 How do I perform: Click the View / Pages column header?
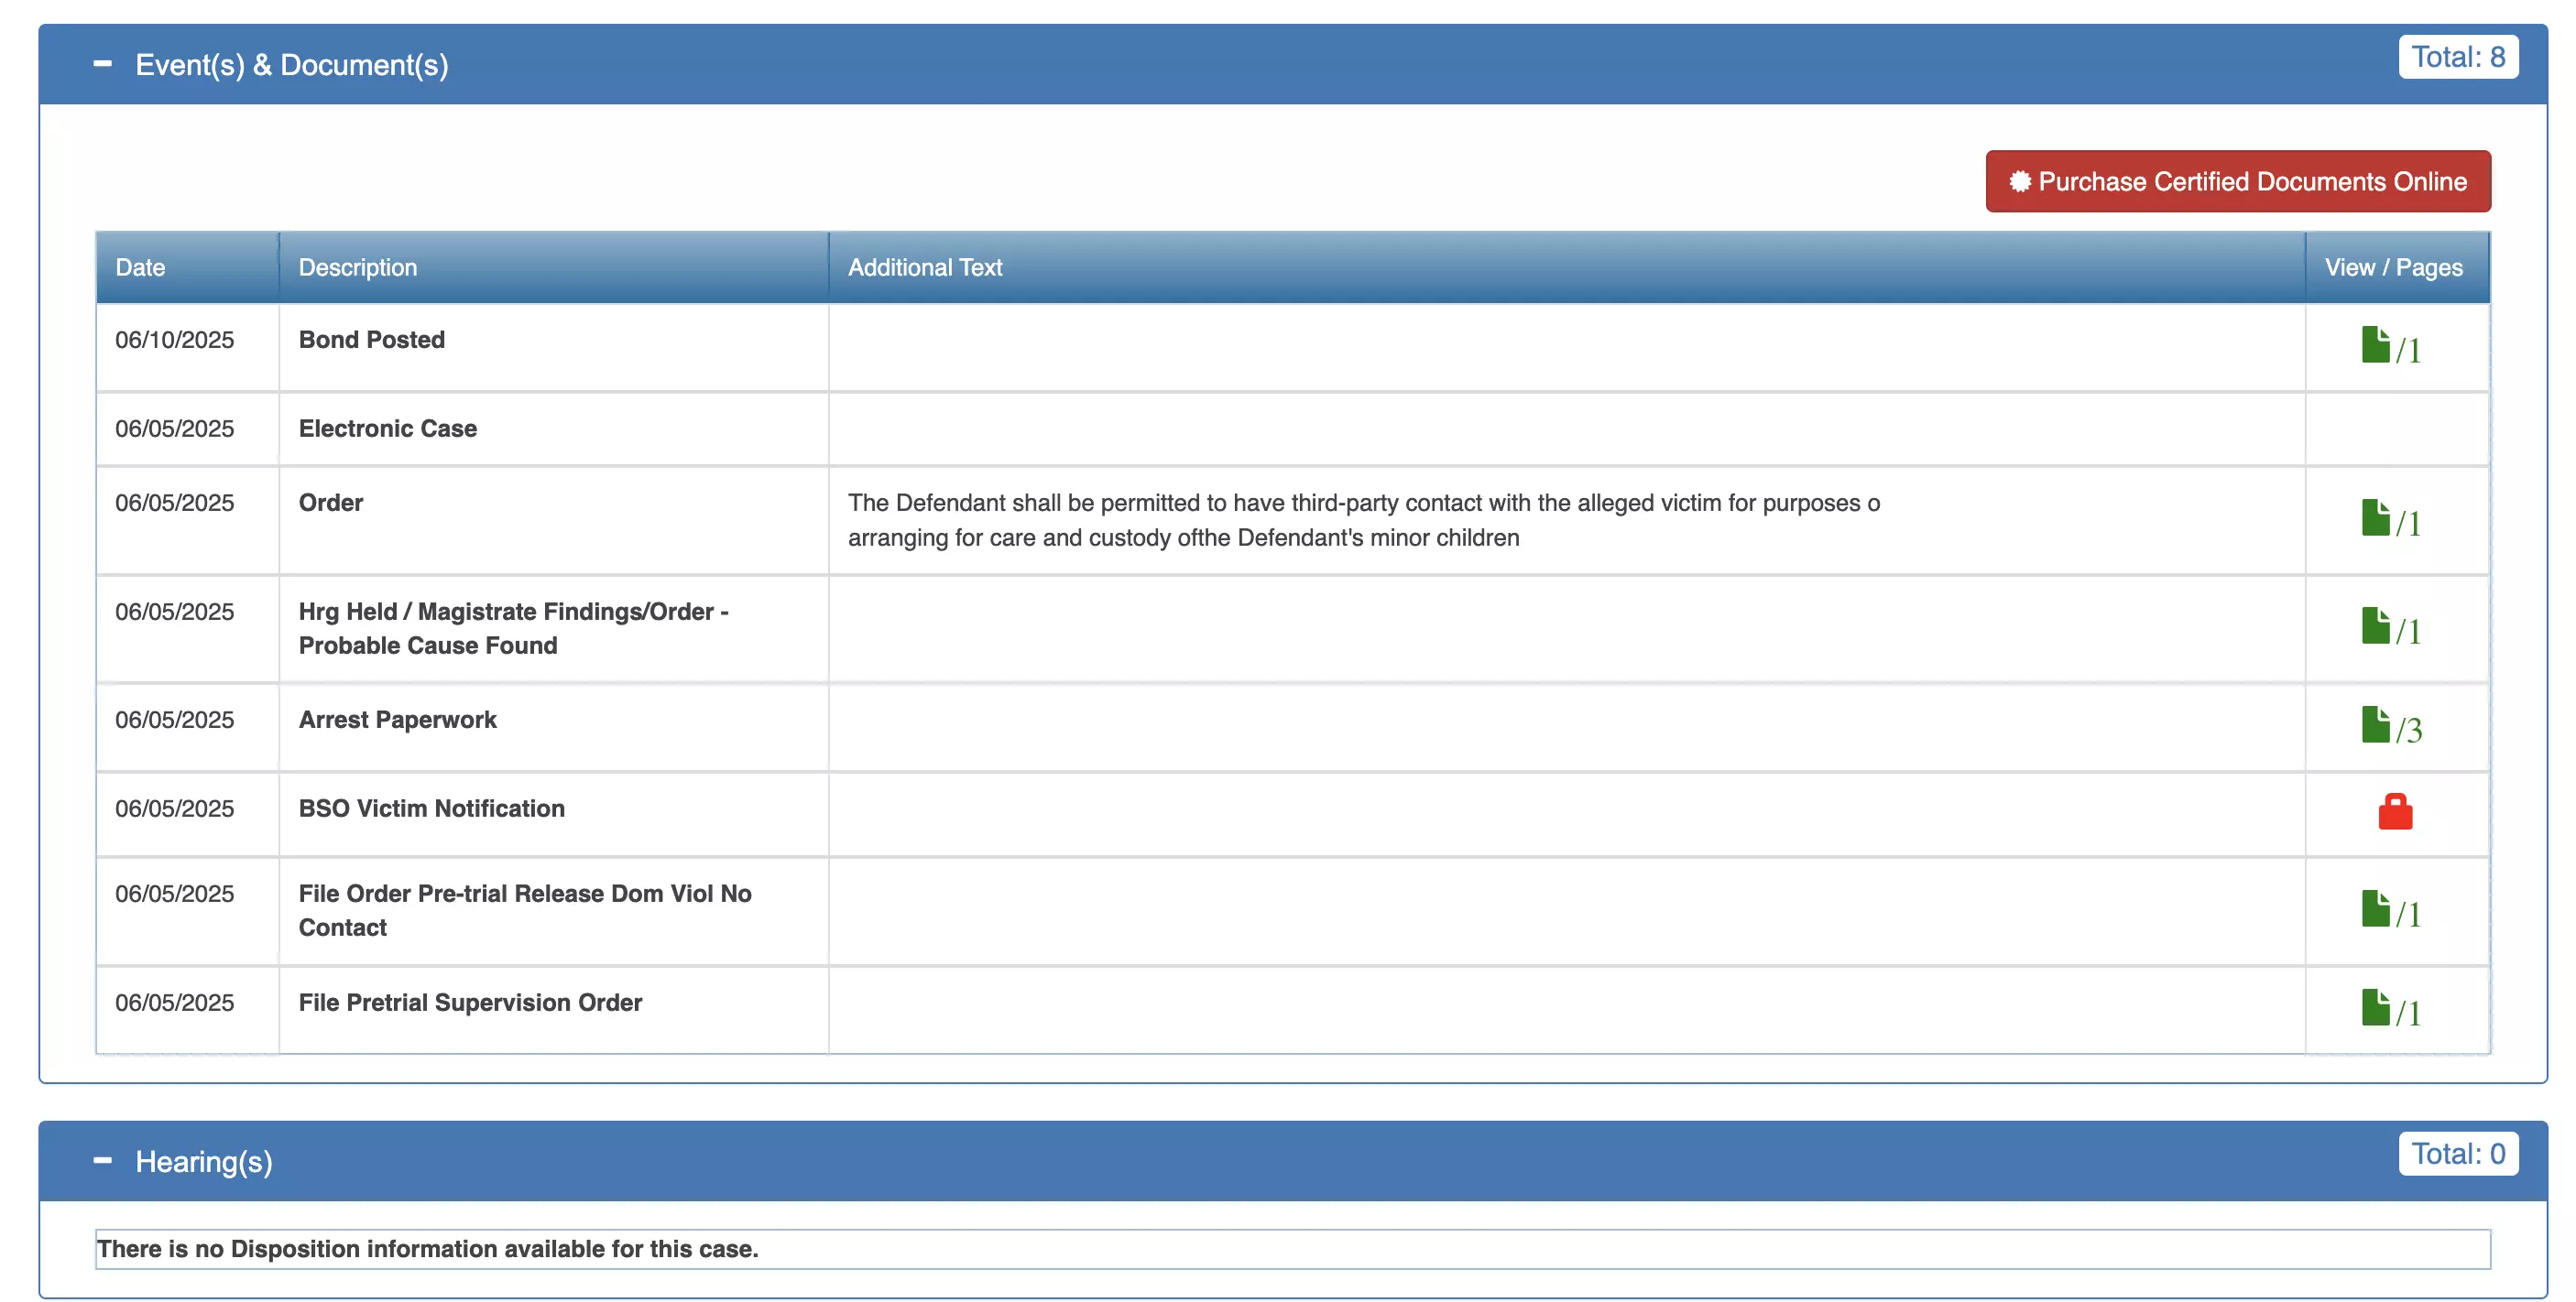click(2397, 266)
